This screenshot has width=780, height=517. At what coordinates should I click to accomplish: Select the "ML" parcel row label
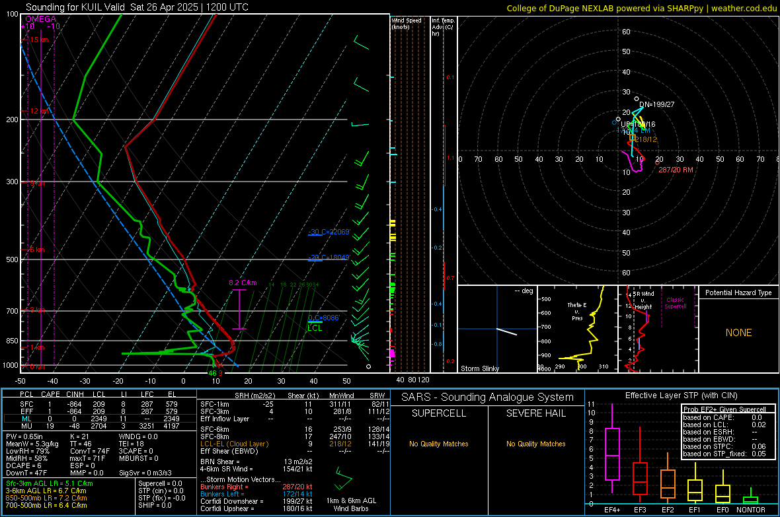pos(27,419)
